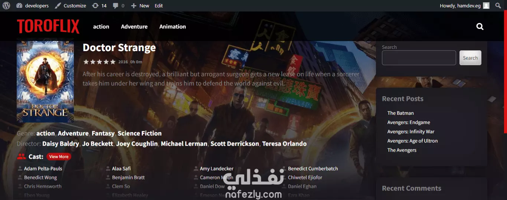Click the person icon beside Benjamin Bratt
Viewport: 507px width, 200px height.
pyautogui.click(x=108, y=177)
